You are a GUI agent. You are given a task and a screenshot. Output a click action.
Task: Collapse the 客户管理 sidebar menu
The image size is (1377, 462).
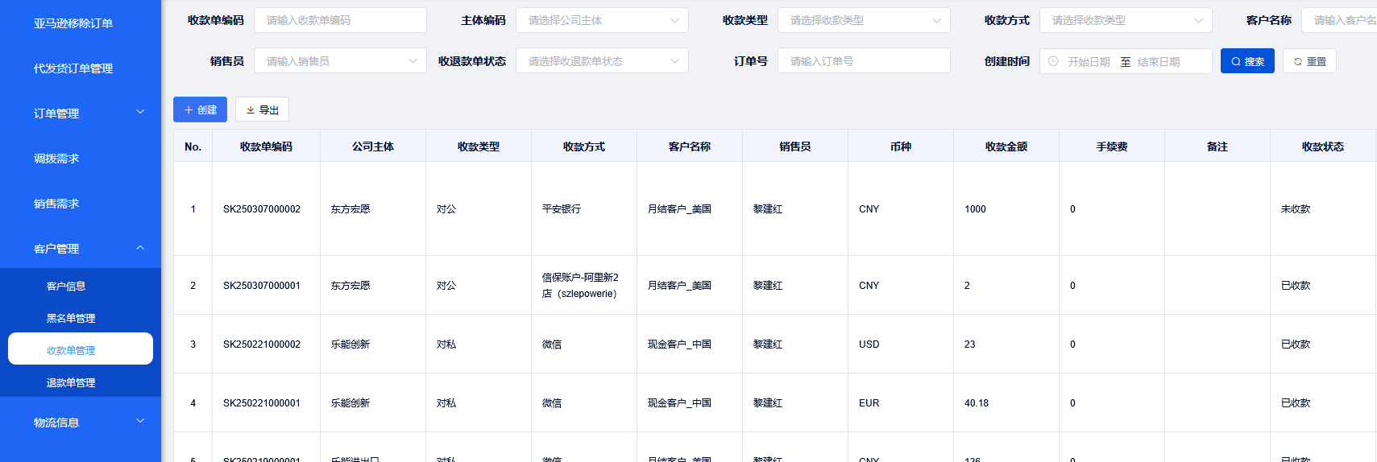pyautogui.click(x=81, y=249)
